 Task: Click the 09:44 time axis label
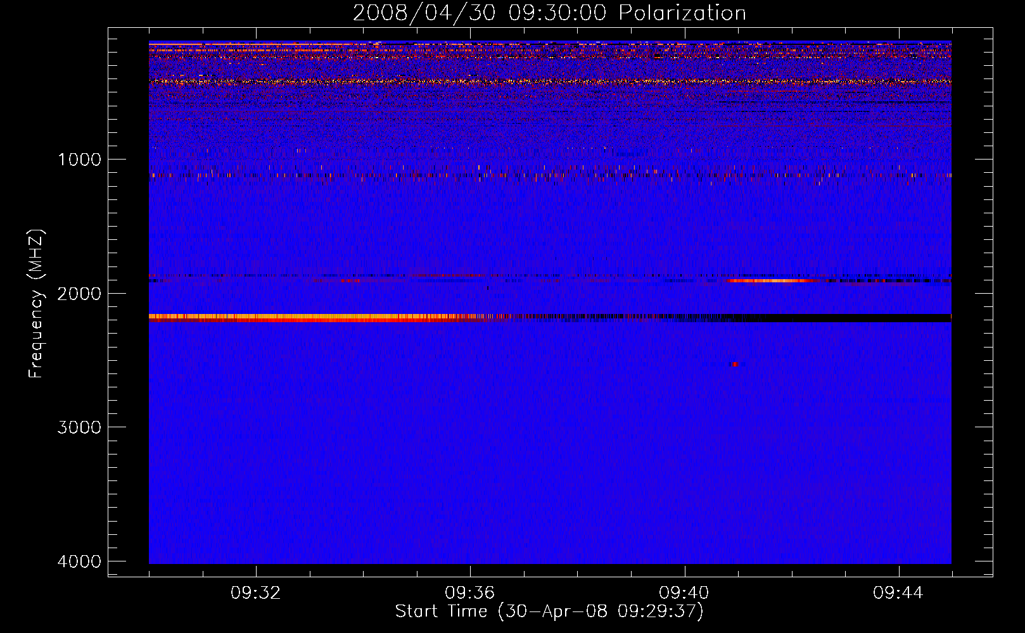tap(898, 593)
